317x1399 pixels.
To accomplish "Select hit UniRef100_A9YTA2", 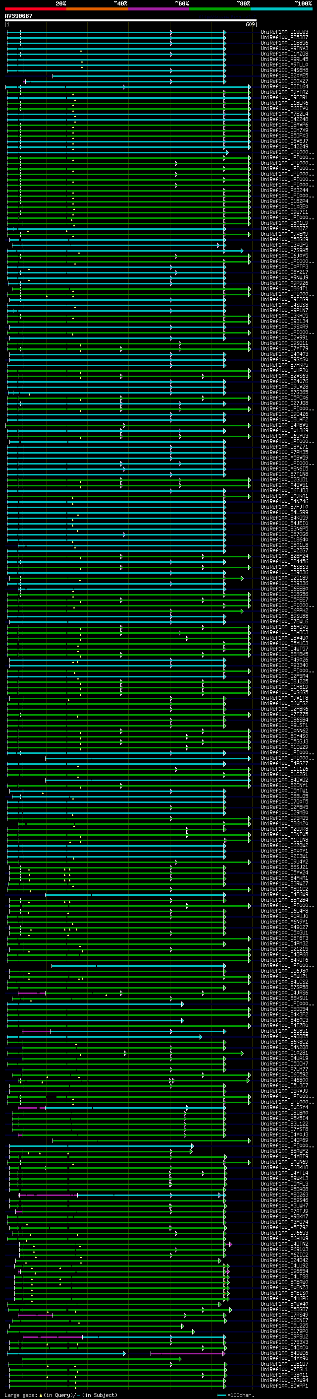I will (284, 92).
